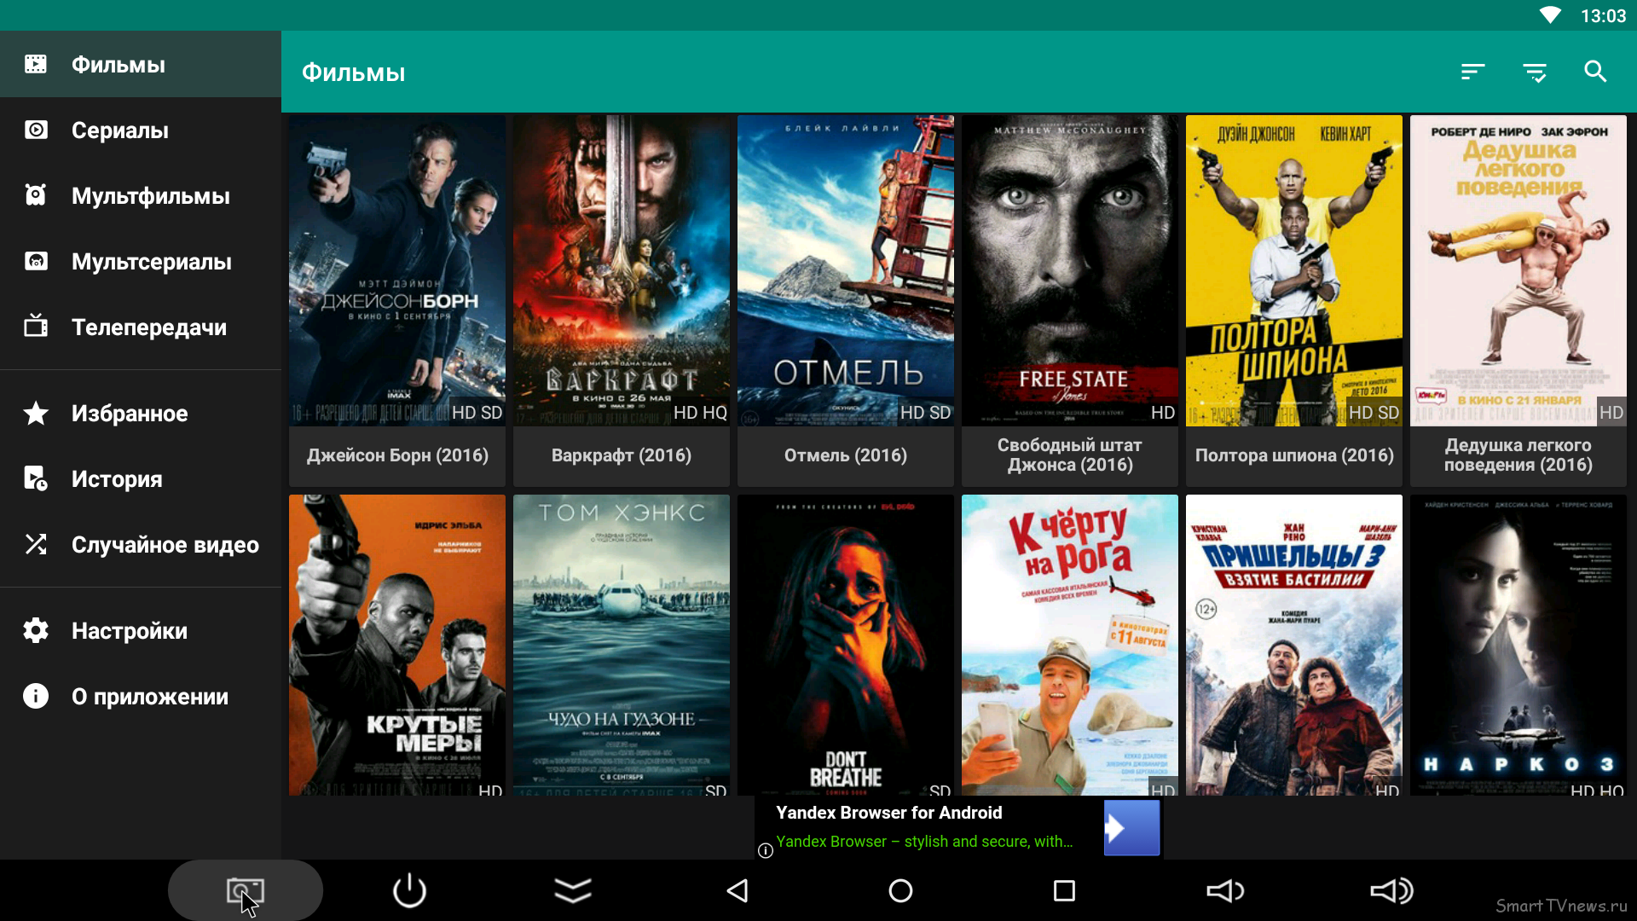This screenshot has height=921, width=1637.
Task: Tap the power icon in navigation bar
Action: 409,891
